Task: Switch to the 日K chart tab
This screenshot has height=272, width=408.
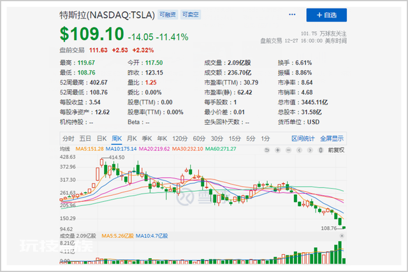Action: coord(102,139)
